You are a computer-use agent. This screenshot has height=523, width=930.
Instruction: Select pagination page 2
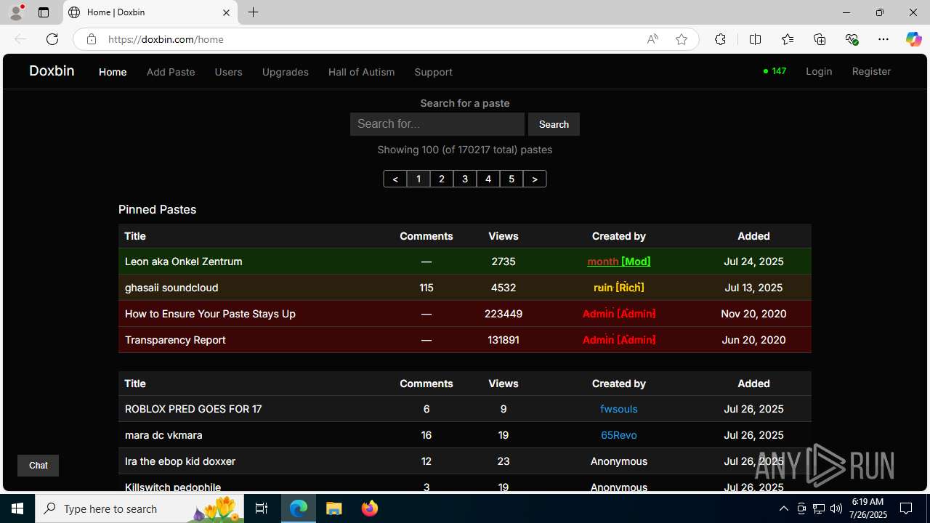(x=442, y=179)
